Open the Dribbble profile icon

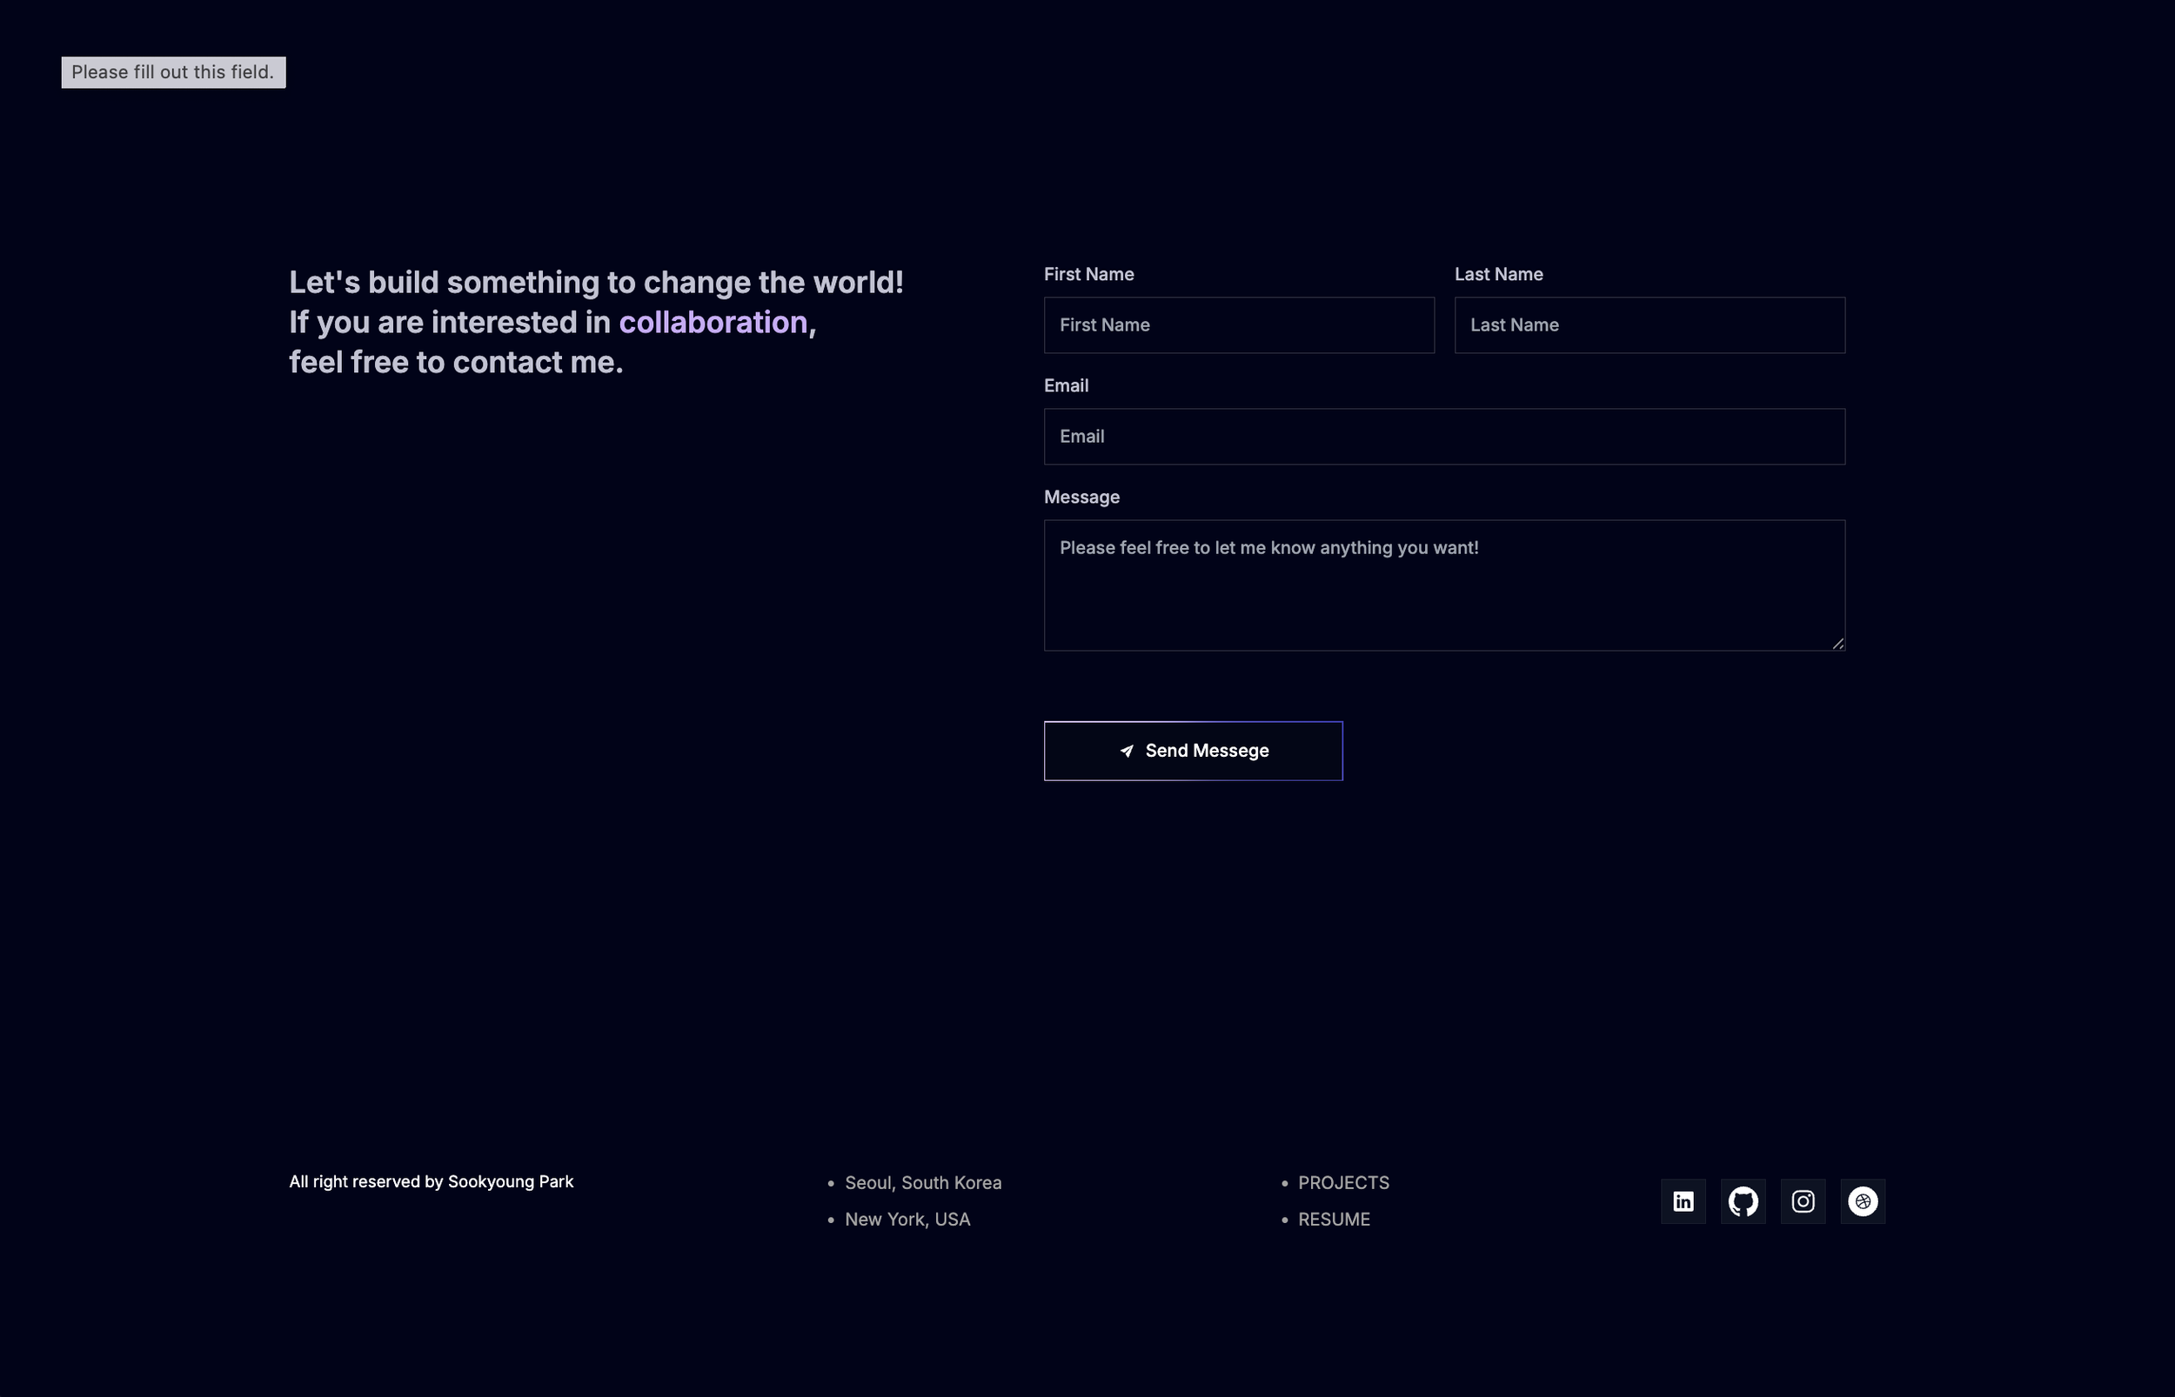(x=1862, y=1201)
